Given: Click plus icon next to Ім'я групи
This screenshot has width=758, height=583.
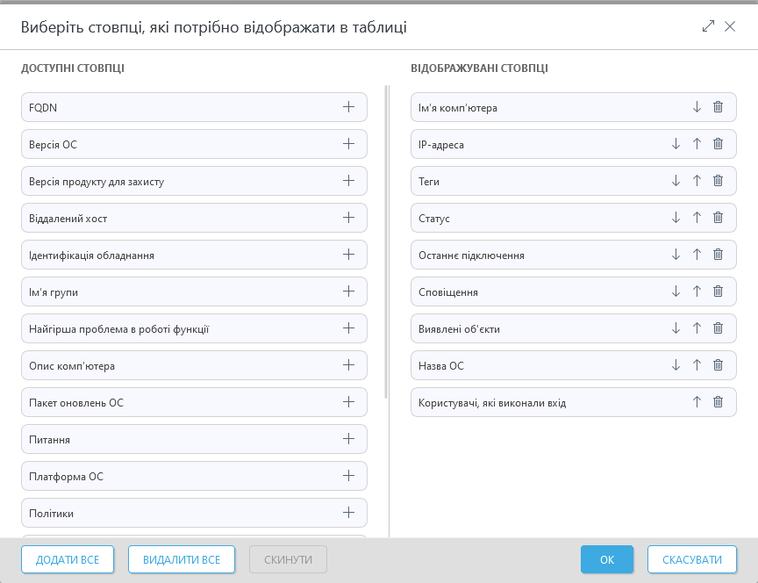Looking at the screenshot, I should pos(348,291).
